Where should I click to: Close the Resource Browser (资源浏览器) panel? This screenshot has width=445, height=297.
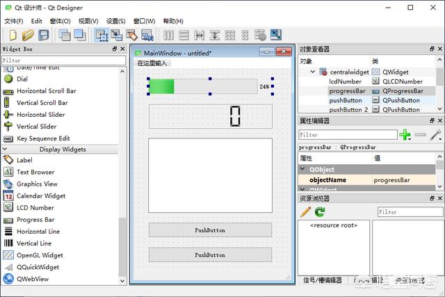[440, 198]
